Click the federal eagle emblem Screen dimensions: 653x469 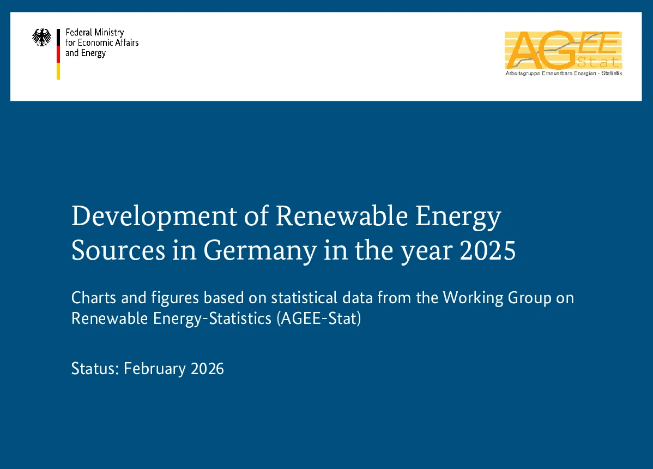pyautogui.click(x=41, y=37)
